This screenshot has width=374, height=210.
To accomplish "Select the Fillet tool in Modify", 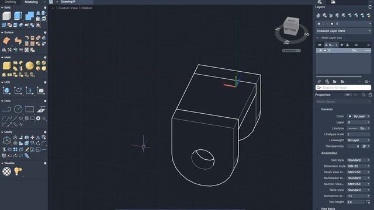I will coord(44,143).
